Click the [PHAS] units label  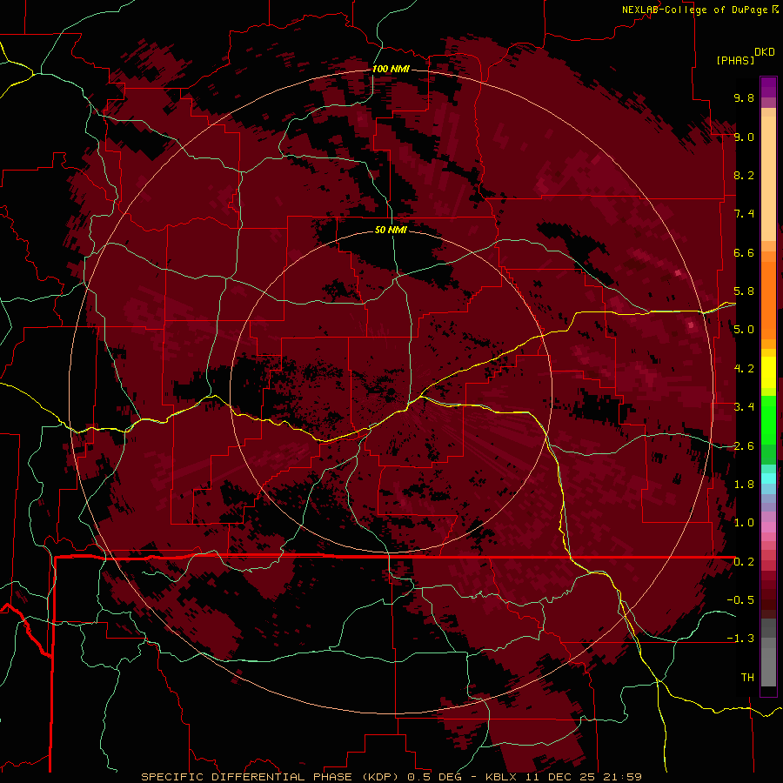pos(735,60)
